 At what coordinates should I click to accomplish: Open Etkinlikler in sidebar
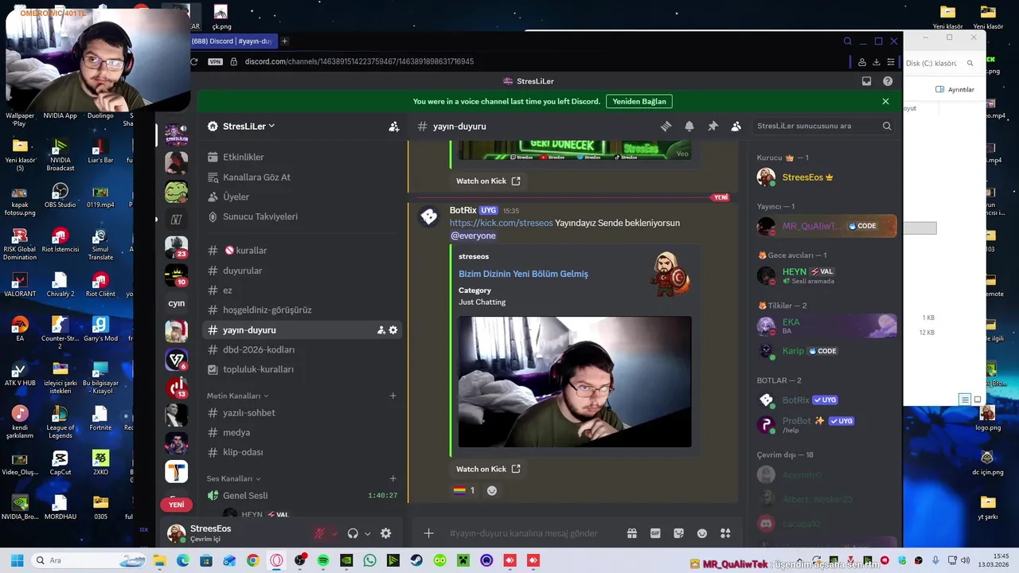(x=302, y=158)
